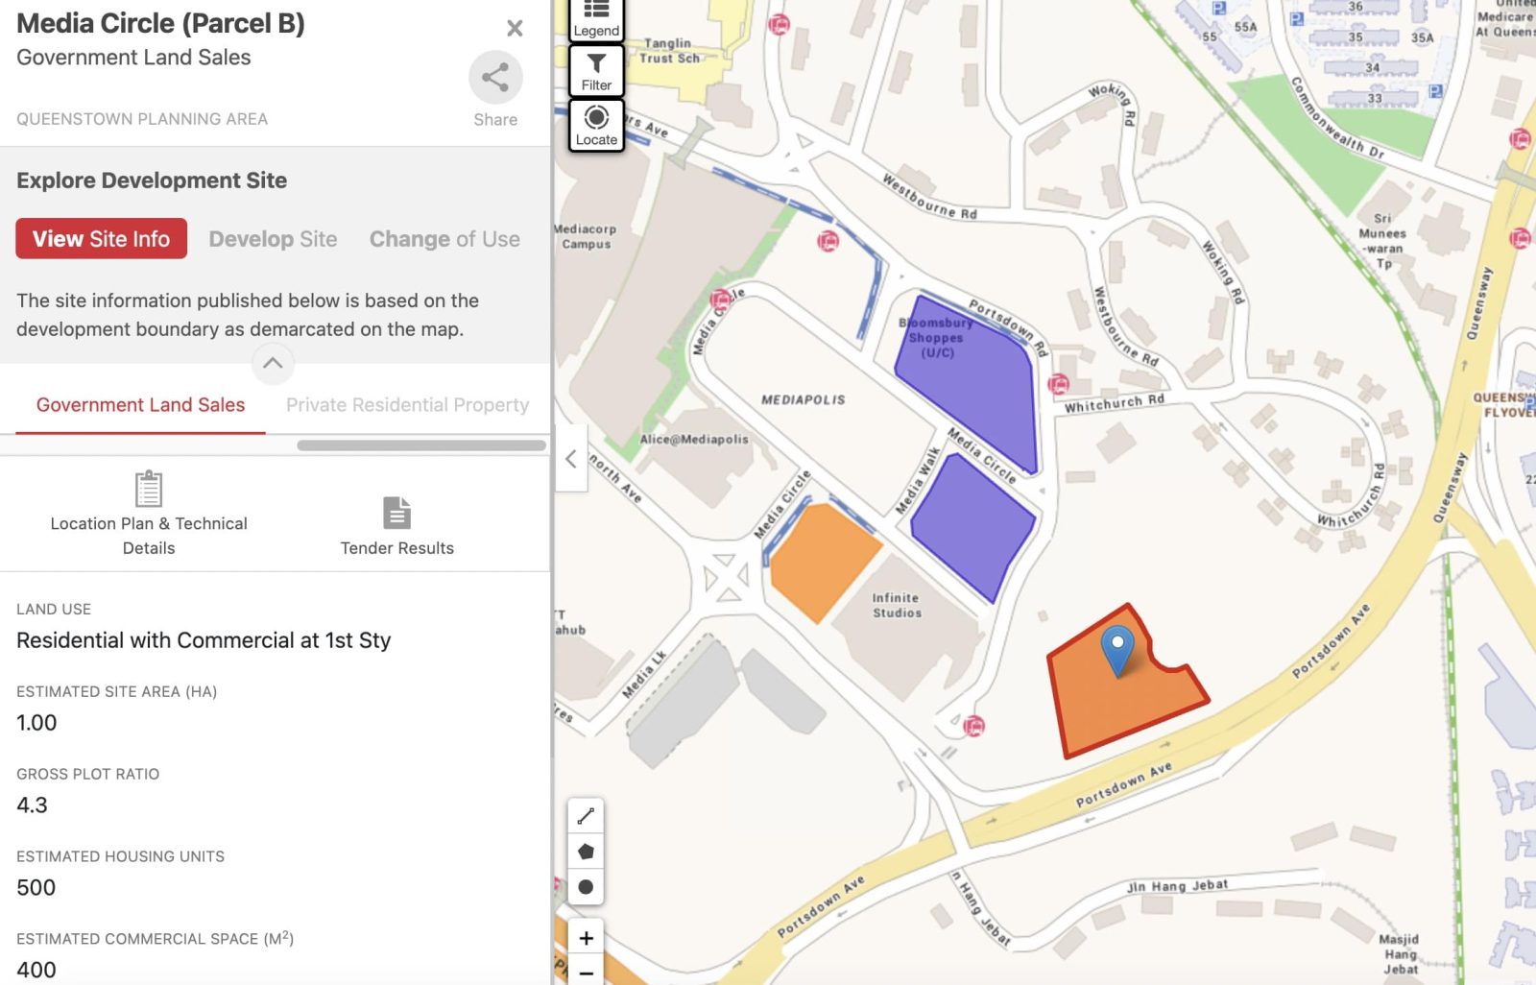The image size is (1536, 985).
Task: Select the circle draw tool
Action: click(x=586, y=887)
